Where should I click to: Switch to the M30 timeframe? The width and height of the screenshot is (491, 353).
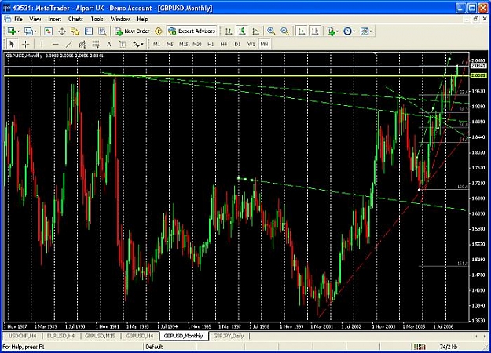(x=197, y=45)
